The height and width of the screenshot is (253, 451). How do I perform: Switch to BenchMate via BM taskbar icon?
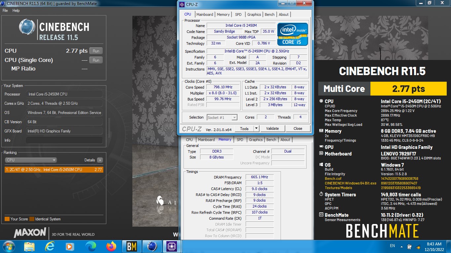tap(131, 246)
